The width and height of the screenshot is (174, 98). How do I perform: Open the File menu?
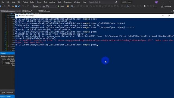(x=3, y=2)
